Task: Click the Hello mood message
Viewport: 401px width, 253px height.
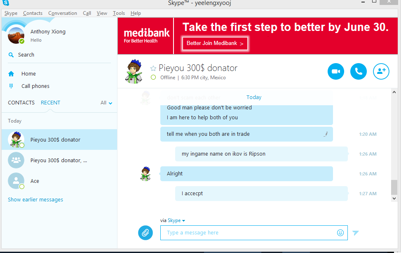Action: pyautogui.click(x=36, y=40)
